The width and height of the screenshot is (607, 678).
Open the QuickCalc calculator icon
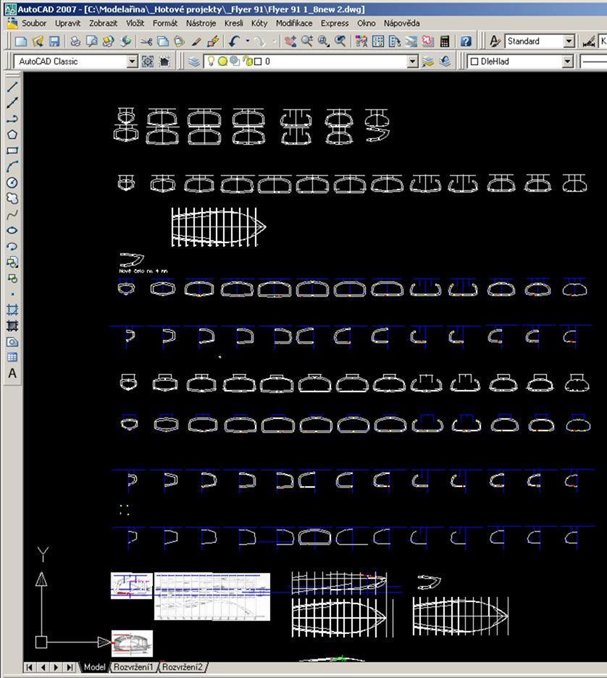[445, 42]
